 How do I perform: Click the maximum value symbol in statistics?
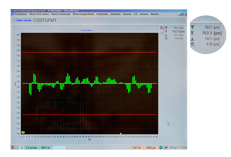tap(166, 28)
